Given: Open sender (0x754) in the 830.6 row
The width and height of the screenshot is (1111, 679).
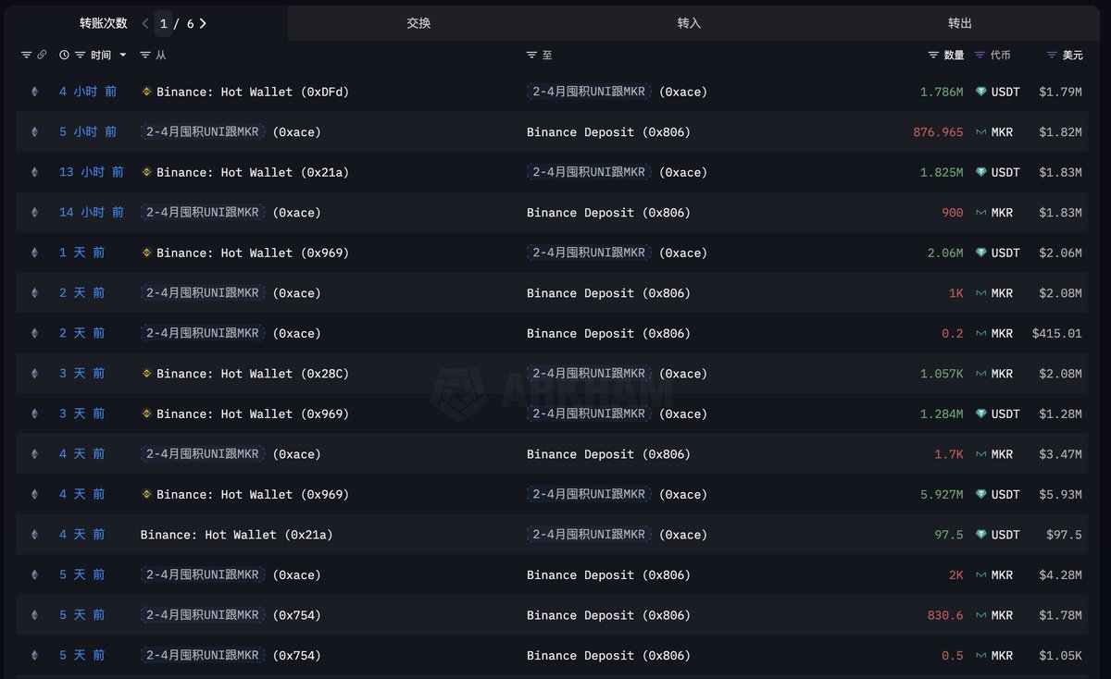Looking at the screenshot, I should (296, 615).
